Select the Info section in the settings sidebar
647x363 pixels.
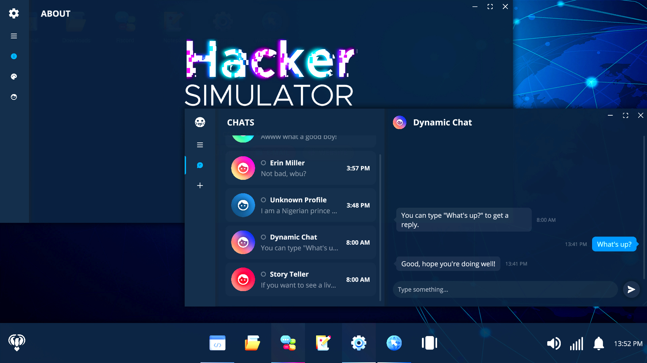pyautogui.click(x=14, y=56)
